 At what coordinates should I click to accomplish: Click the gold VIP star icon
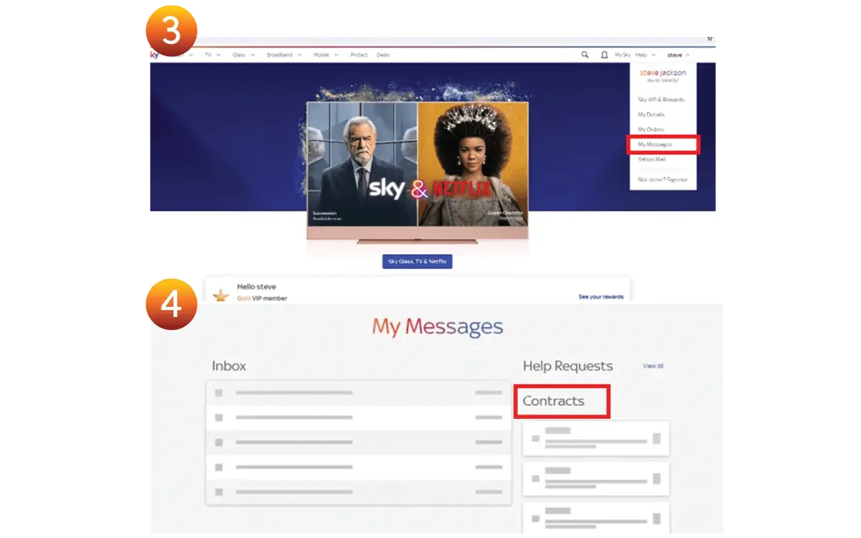pos(221,295)
